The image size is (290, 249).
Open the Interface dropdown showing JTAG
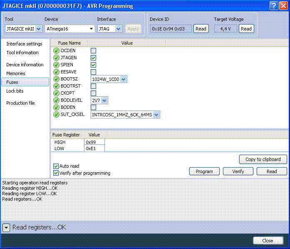tap(109, 29)
